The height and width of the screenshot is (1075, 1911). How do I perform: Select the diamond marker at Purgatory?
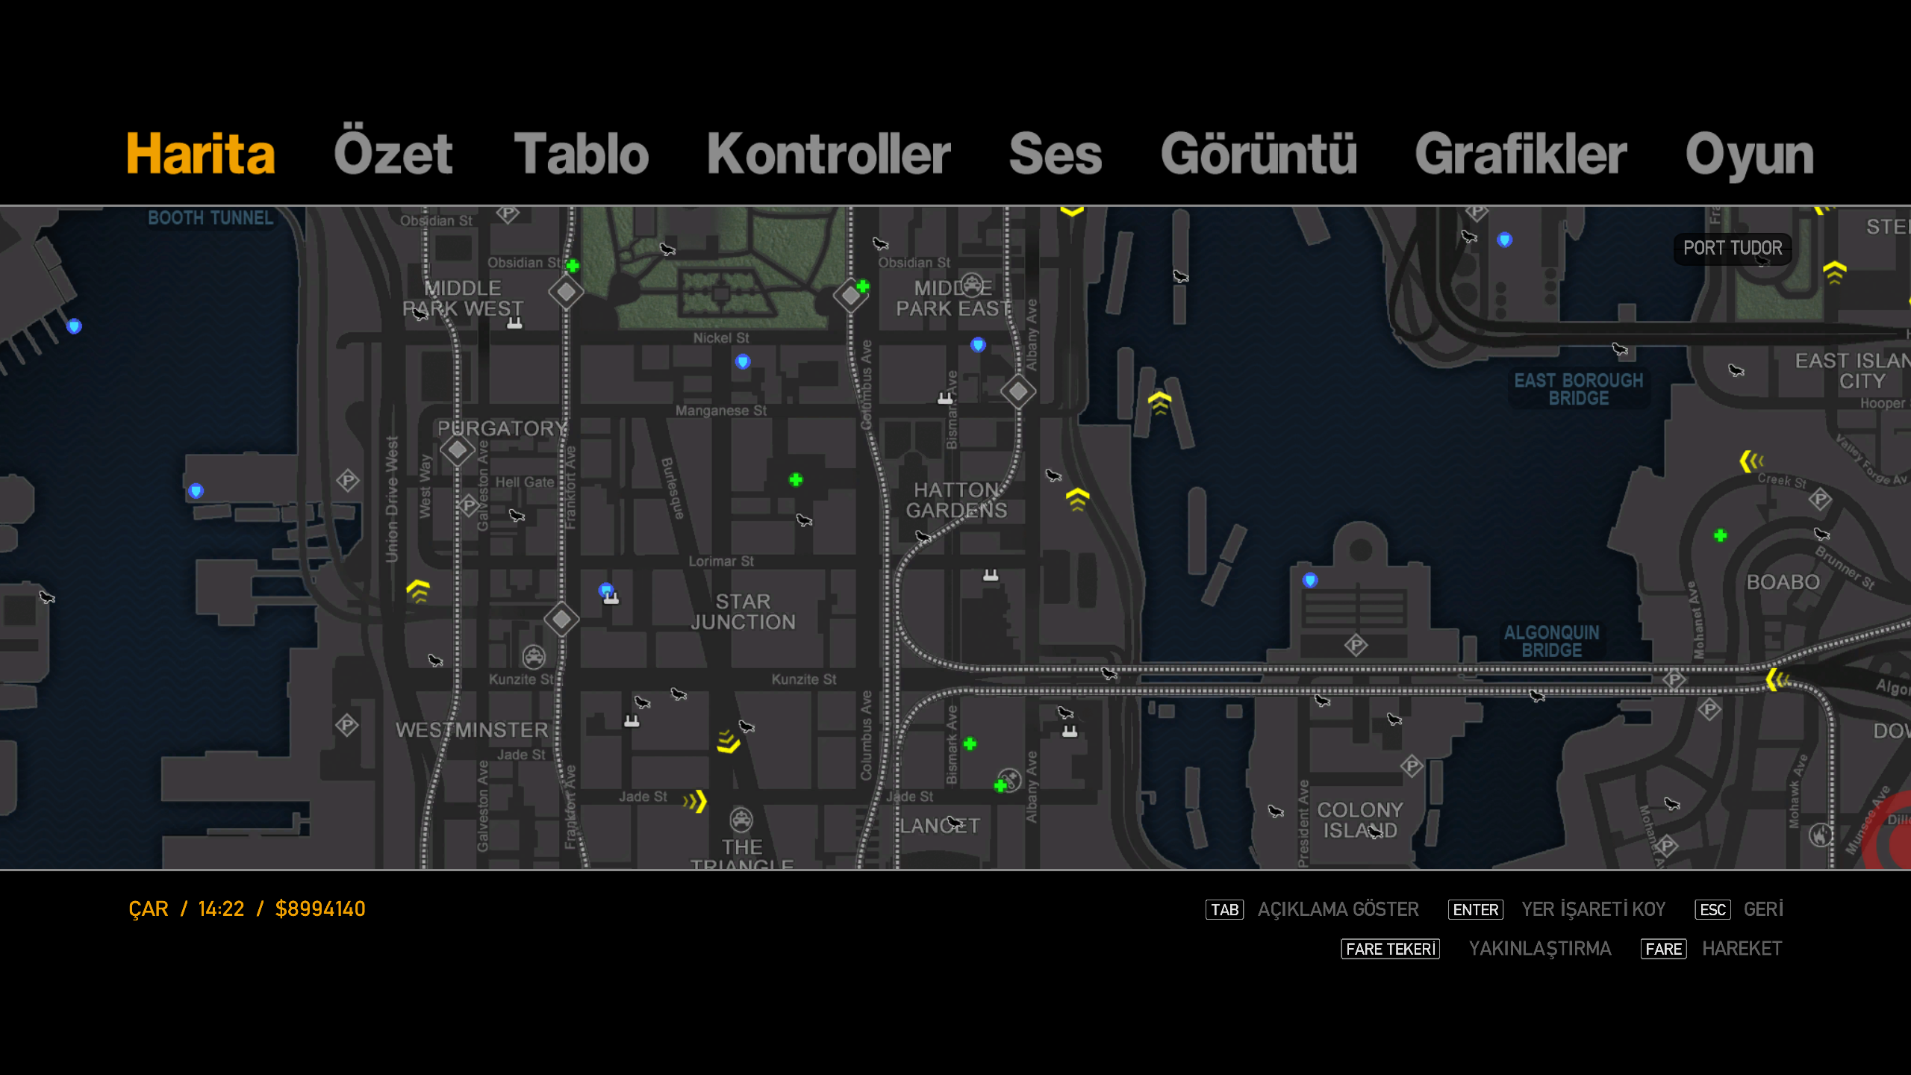coord(457,450)
